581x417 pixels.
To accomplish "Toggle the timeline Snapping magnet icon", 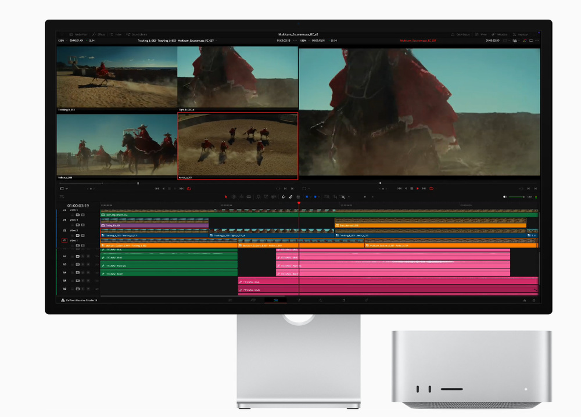I will [x=284, y=197].
